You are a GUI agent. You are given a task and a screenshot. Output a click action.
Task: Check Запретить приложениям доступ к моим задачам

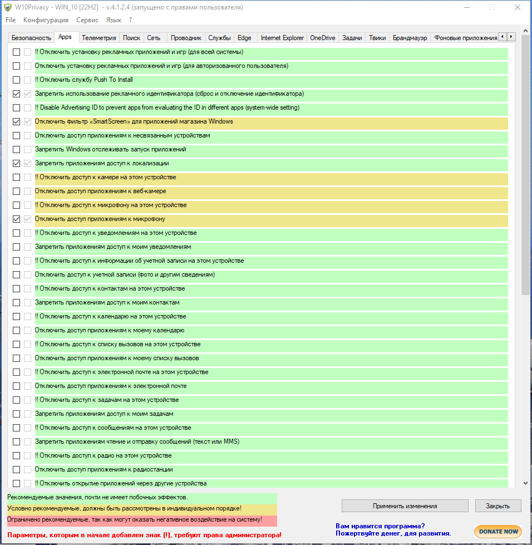16,414
